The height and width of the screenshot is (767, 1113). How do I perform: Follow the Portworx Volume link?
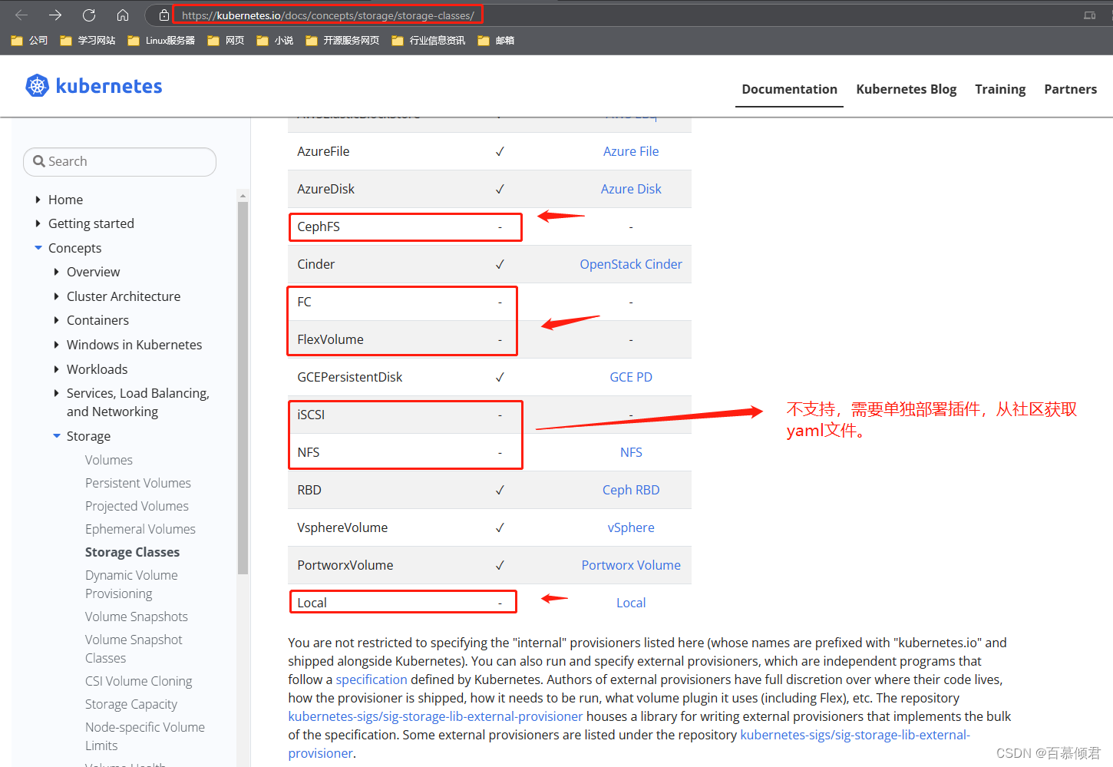pos(631,565)
